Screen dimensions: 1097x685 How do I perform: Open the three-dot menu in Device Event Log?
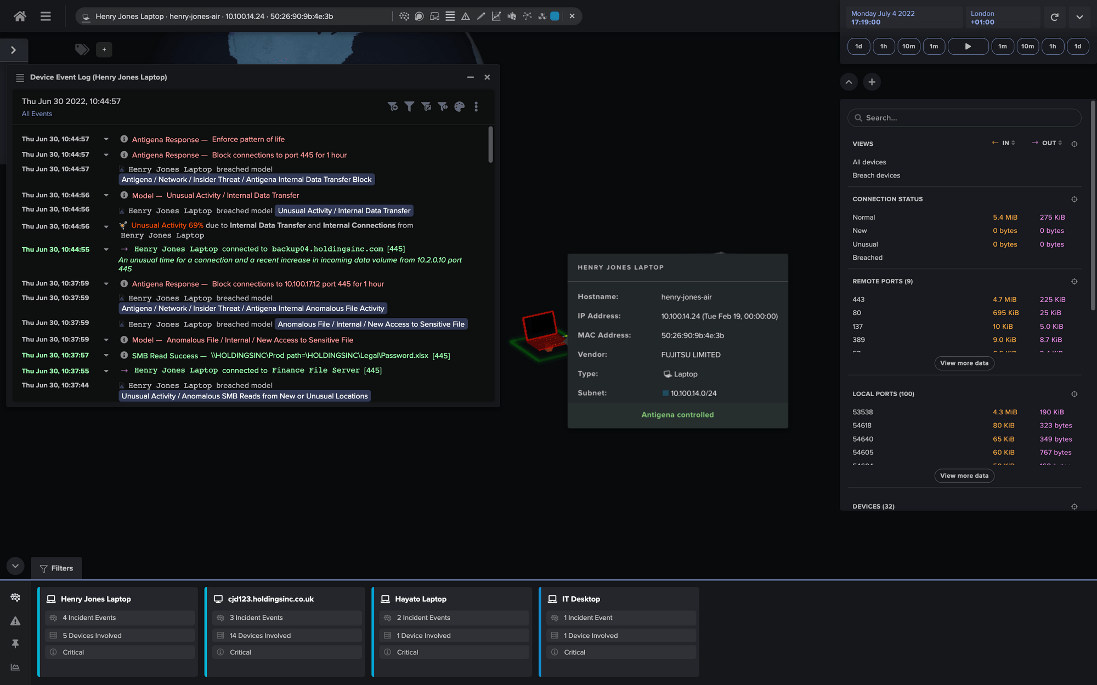[x=476, y=106]
